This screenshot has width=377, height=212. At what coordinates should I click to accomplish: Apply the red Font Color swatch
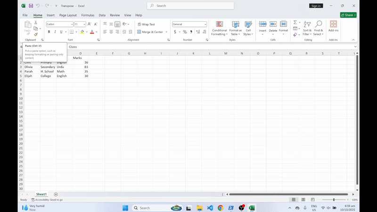pyautogui.click(x=92, y=32)
